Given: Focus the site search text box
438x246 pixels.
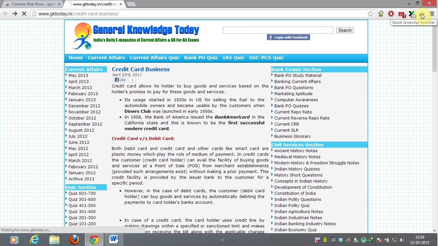Looking at the screenshot, I should click(278, 30).
